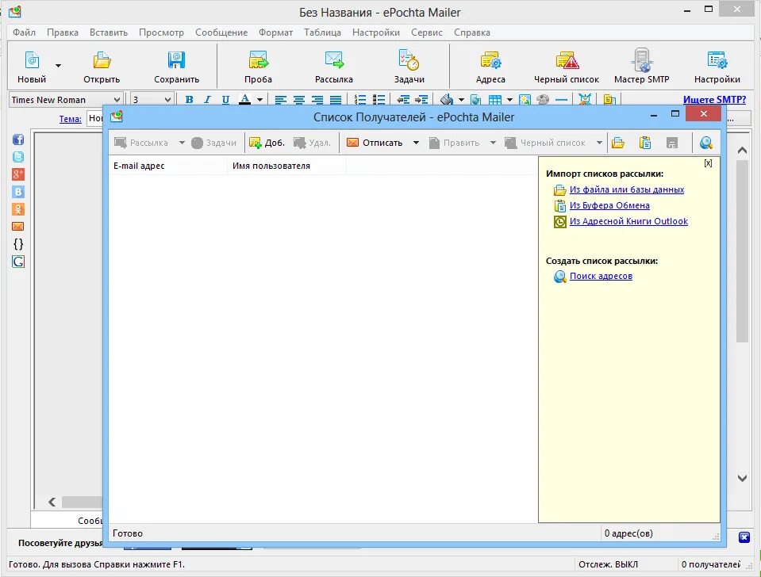Click Отписать in the recipients toolbar
The height and width of the screenshot is (577, 761).
point(375,143)
